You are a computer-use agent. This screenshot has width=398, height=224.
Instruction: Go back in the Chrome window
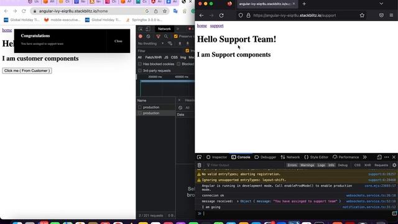(x=6, y=11)
